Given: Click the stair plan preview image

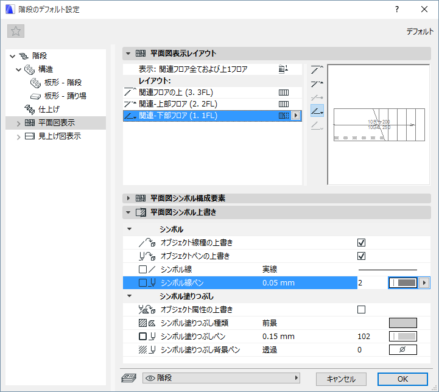Looking at the screenshot, I should pos(379,125).
